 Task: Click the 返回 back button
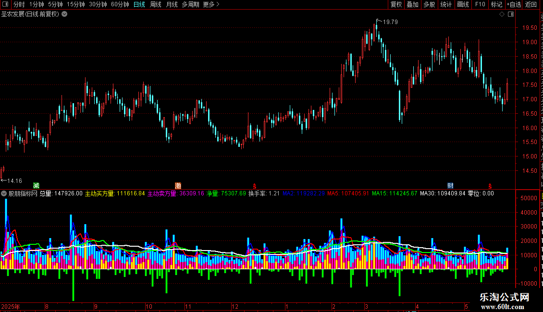coord(531,4)
